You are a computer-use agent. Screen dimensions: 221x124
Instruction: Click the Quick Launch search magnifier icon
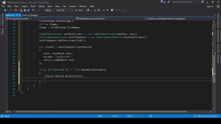[x=202, y=2]
